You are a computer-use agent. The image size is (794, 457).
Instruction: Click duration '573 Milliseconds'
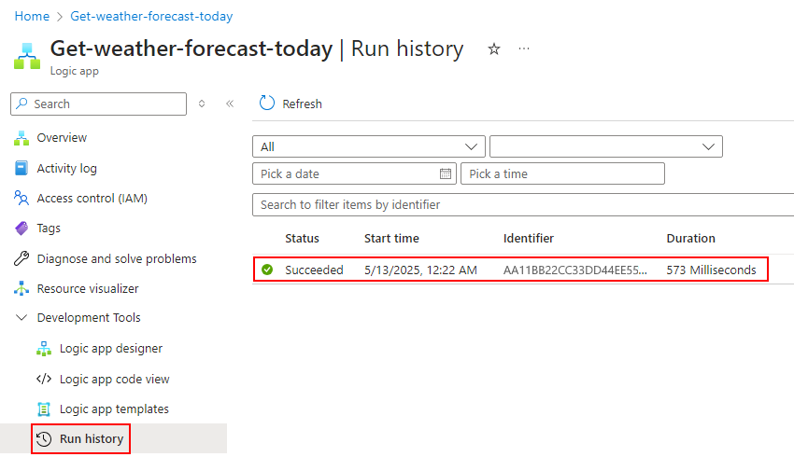(x=711, y=270)
